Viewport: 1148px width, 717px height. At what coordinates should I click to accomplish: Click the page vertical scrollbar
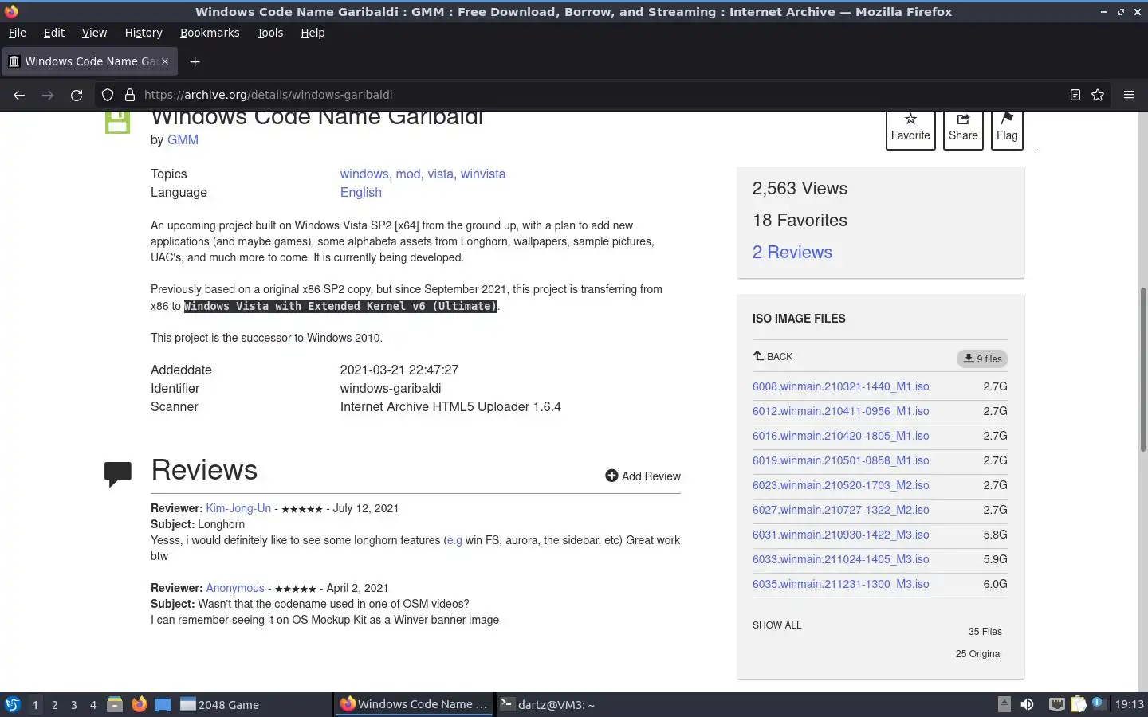[x=1143, y=369]
